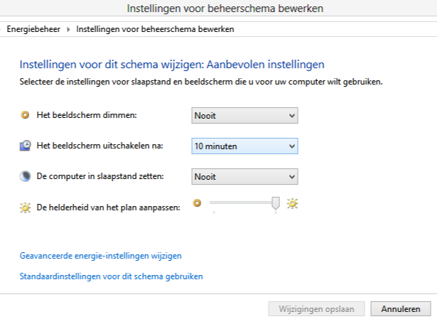Click the Annuleren button
Viewport: 437px width, 324px height.
point(401,308)
